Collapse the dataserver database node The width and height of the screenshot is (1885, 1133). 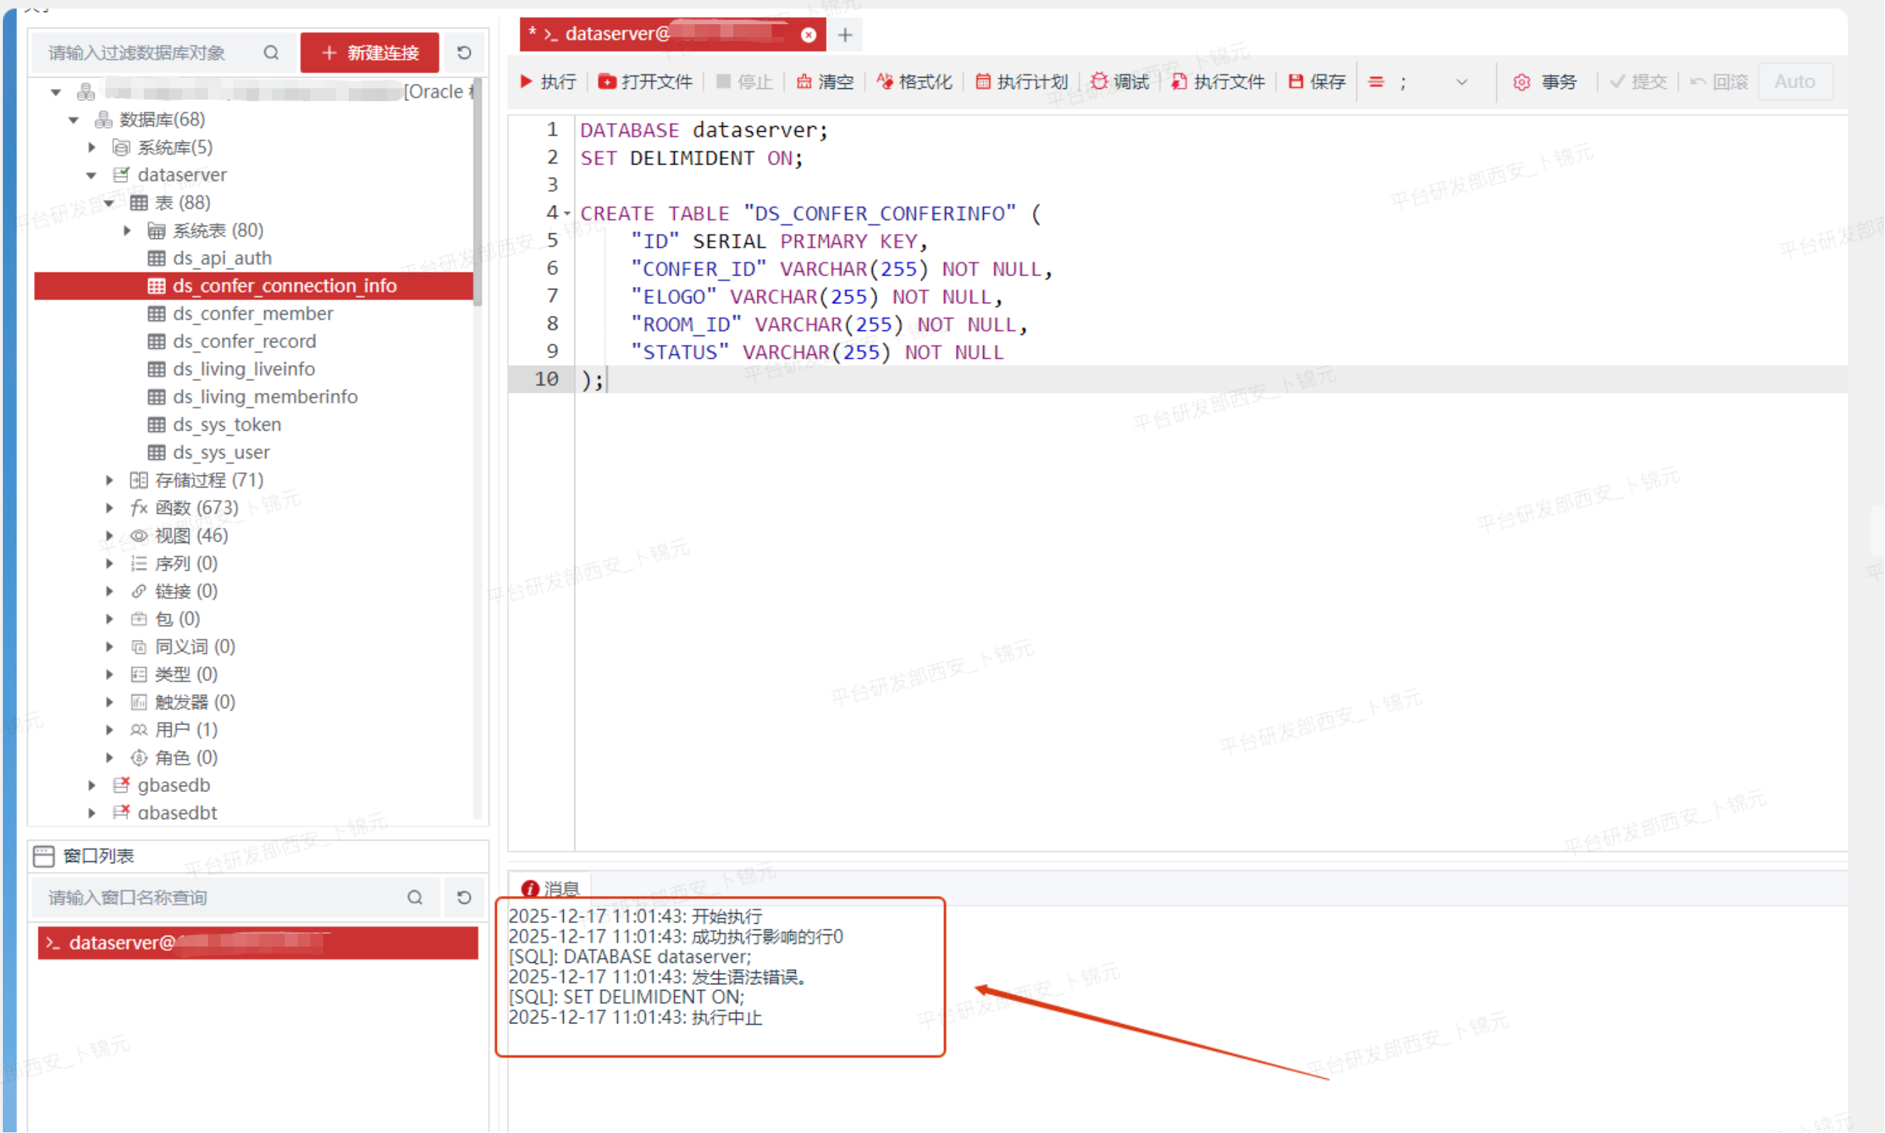[92, 176]
